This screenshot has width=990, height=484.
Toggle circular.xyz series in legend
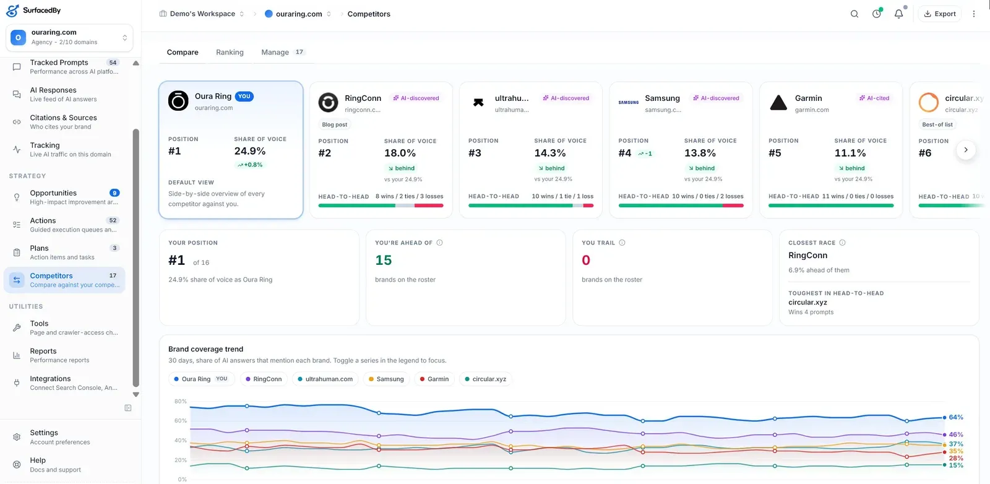[x=486, y=379]
